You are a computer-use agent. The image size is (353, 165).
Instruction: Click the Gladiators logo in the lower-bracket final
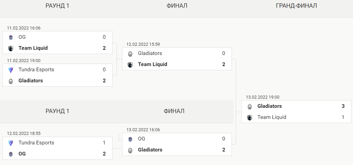pyautogui.click(x=130, y=150)
